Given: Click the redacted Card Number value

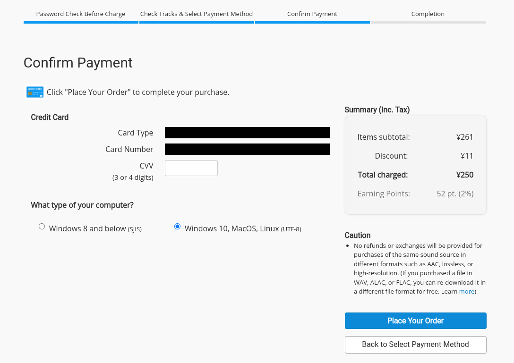Looking at the screenshot, I should click(x=247, y=149).
